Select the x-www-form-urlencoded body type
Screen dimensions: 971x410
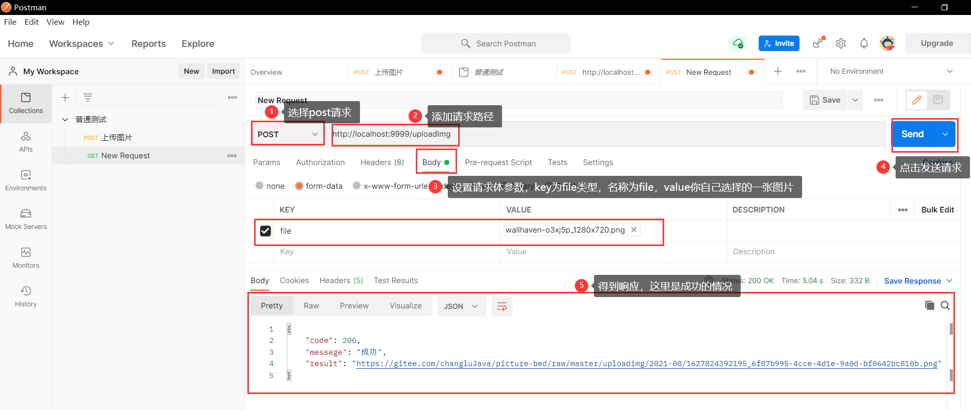(x=356, y=186)
